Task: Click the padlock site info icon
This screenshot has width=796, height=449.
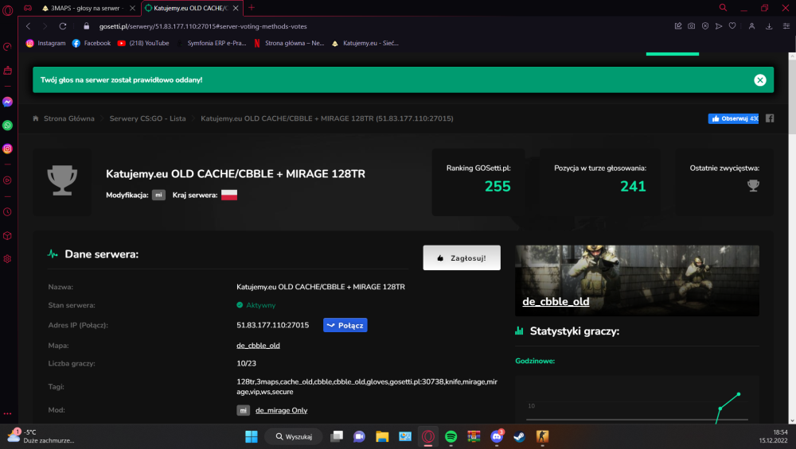Action: click(x=86, y=26)
